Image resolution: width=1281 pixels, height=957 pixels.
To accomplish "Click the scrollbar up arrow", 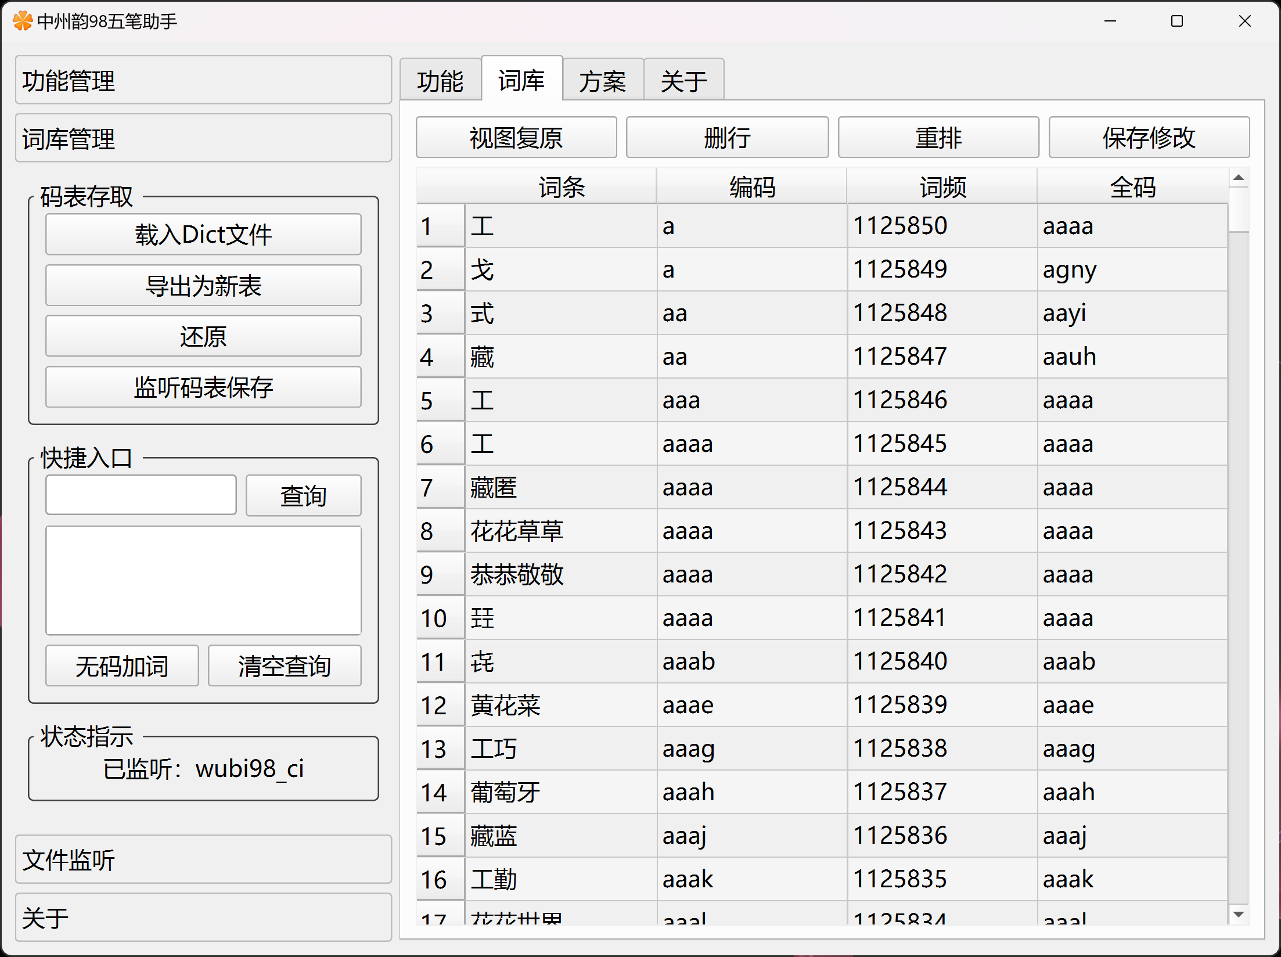I will click(1238, 178).
